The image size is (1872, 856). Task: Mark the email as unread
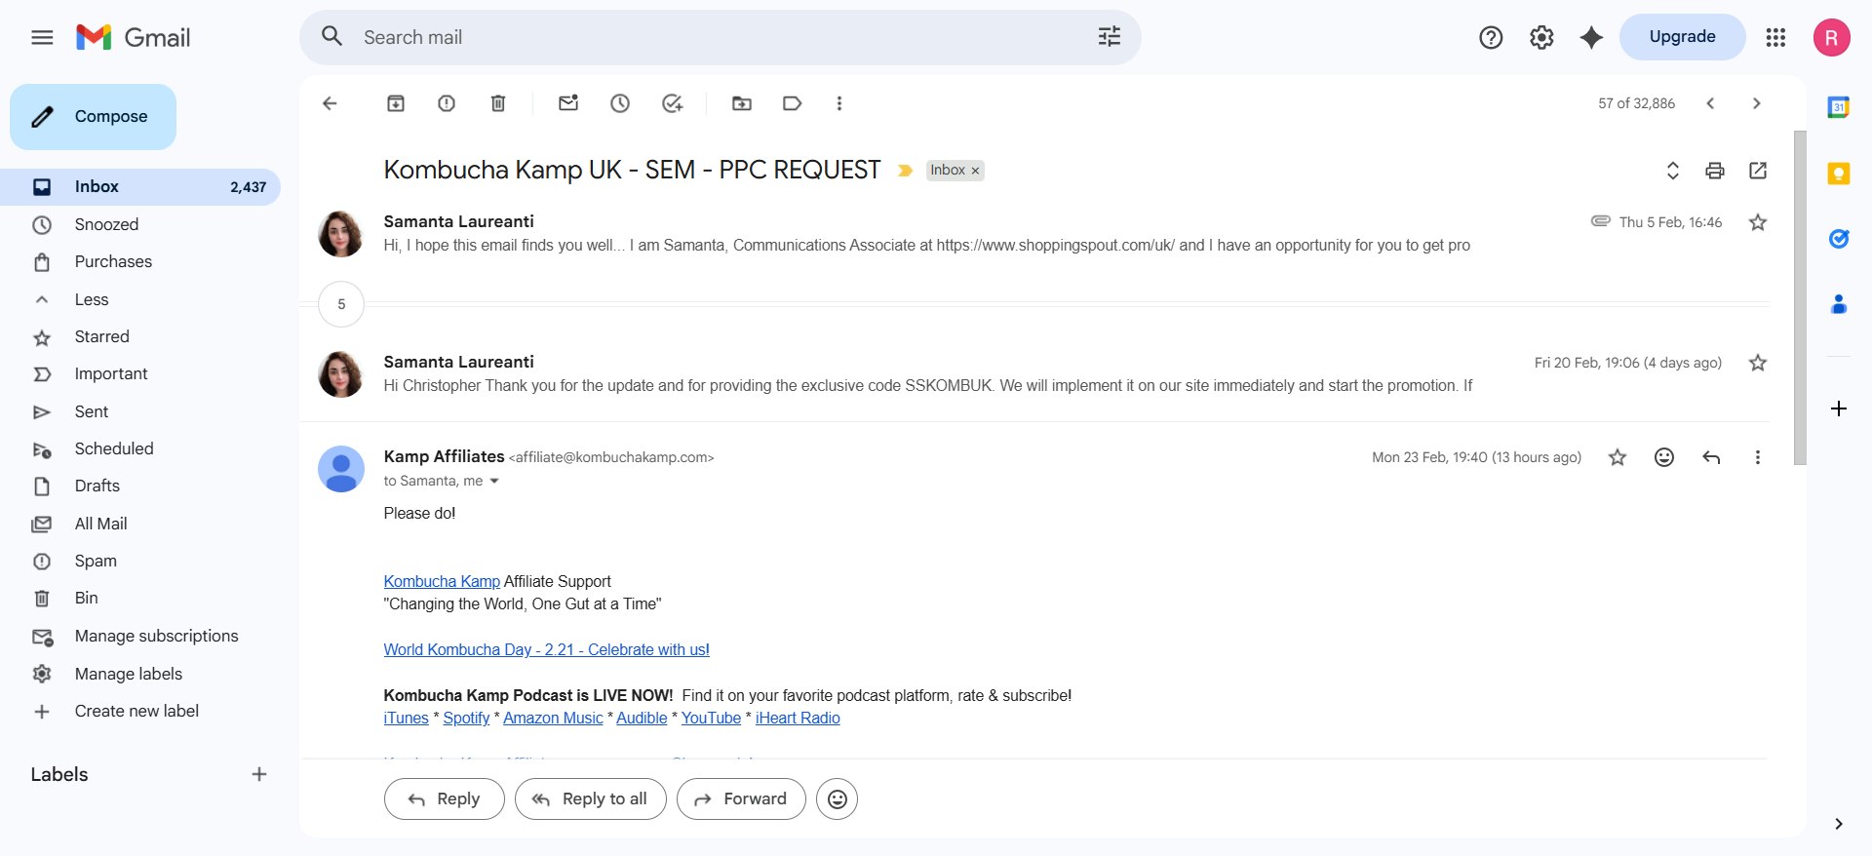pos(568,103)
